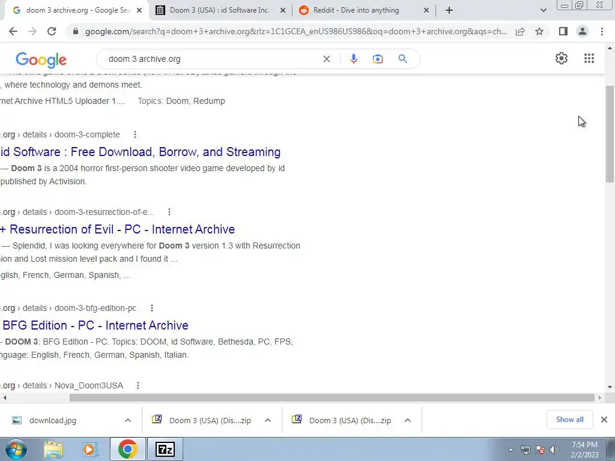Open Windows Media Player from the taskbar
This screenshot has width=615, height=461.
tap(89, 450)
